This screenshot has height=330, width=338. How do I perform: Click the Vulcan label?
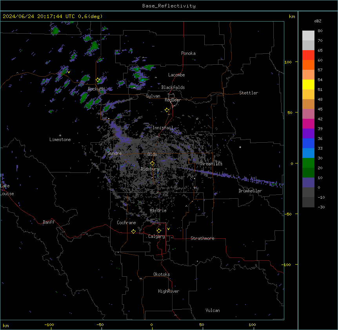(x=213, y=310)
